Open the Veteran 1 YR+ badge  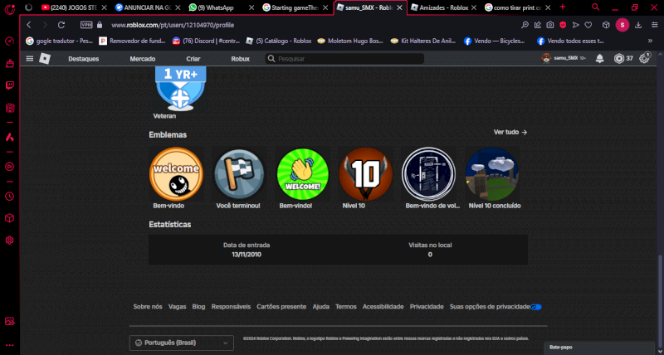[180, 89]
